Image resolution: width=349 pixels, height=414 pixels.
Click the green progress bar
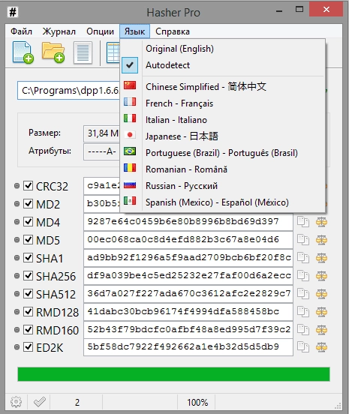173,374
